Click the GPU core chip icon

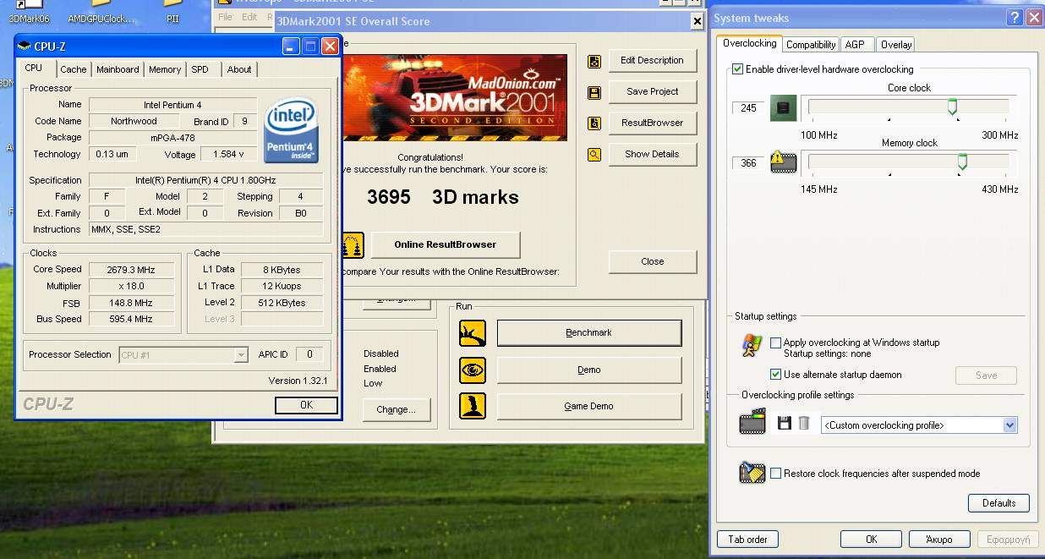coord(784,108)
